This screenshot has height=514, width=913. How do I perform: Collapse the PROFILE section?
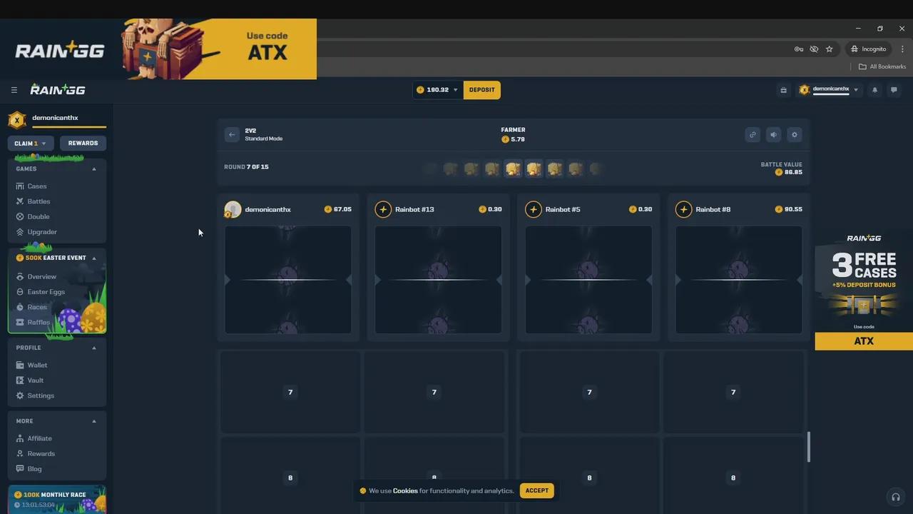tap(94, 348)
